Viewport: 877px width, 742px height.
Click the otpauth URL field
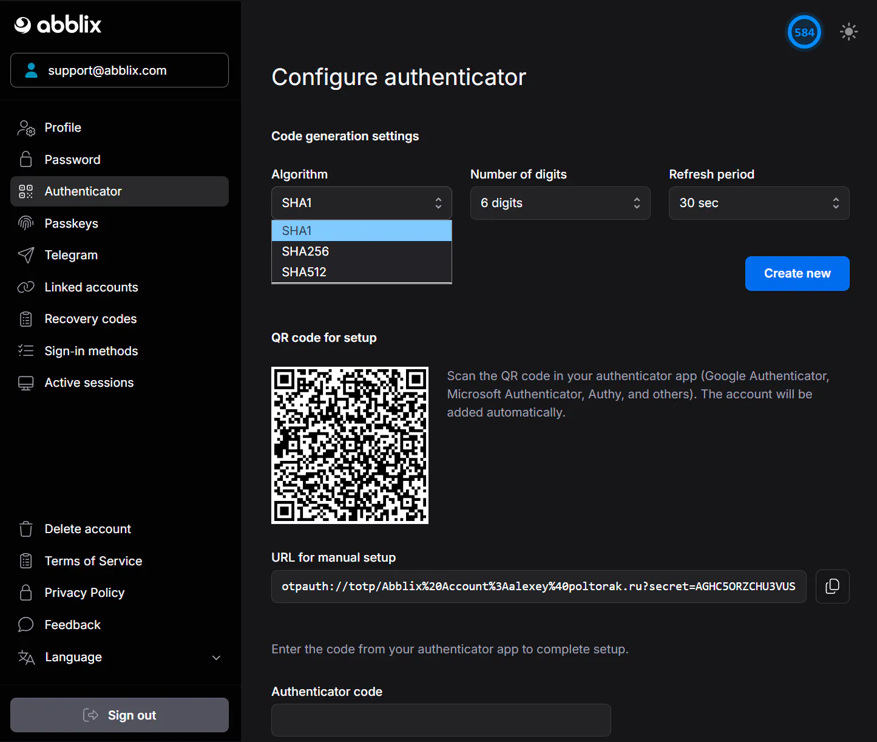pyautogui.click(x=539, y=587)
